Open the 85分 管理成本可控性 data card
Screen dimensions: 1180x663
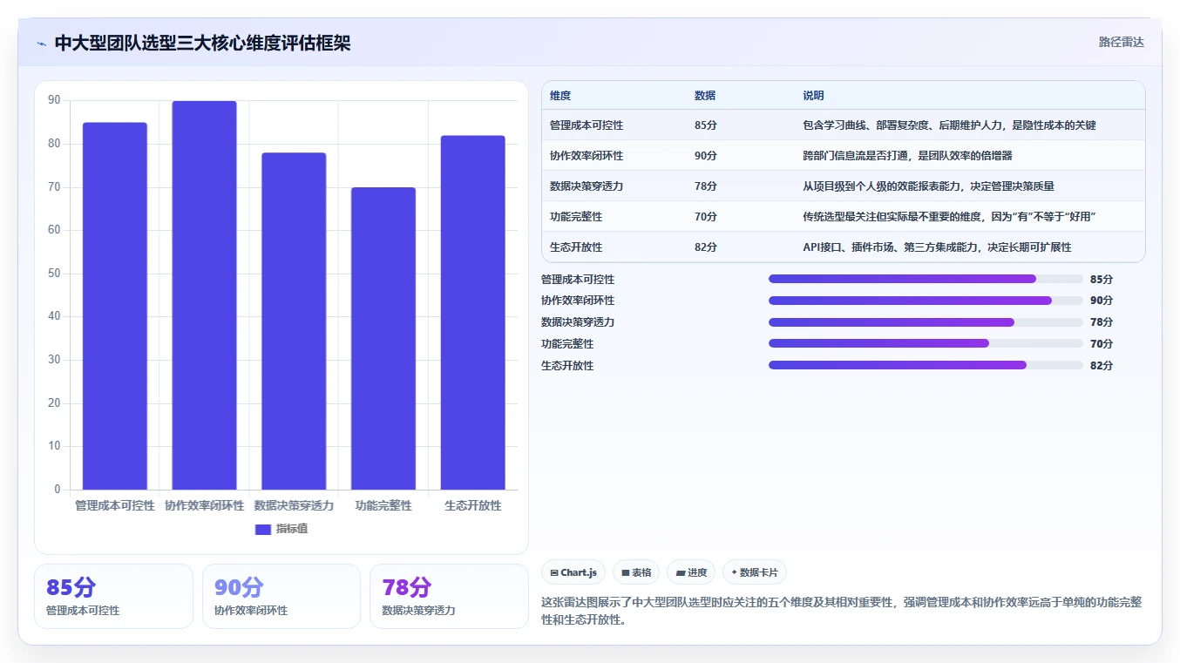point(113,596)
